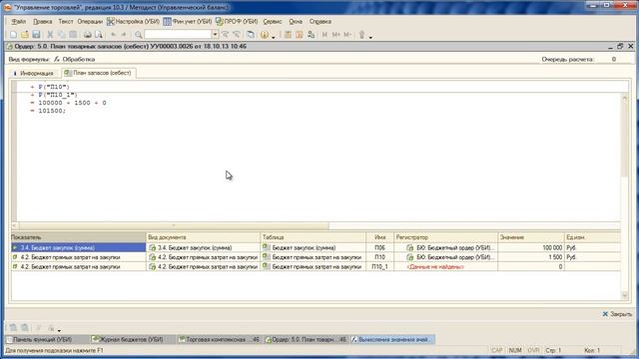Switch to План запасов (себест) tab
Screen dimensions: 639x359
coord(98,73)
